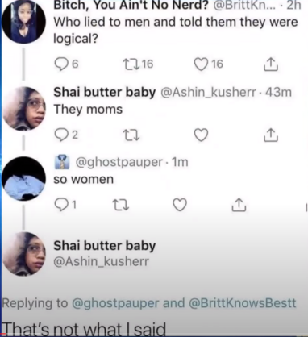Retweet the 'so women' tweet

[x=121, y=205]
